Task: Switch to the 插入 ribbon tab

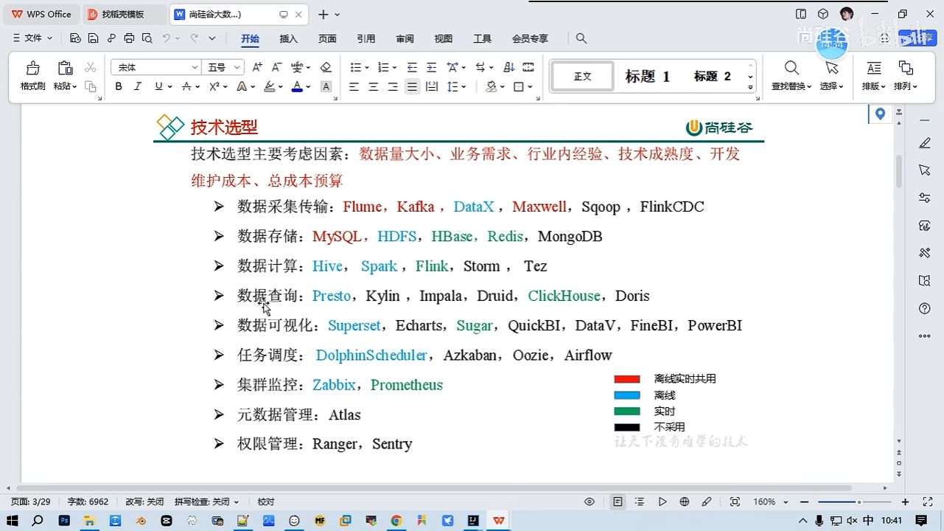Action: 289,38
